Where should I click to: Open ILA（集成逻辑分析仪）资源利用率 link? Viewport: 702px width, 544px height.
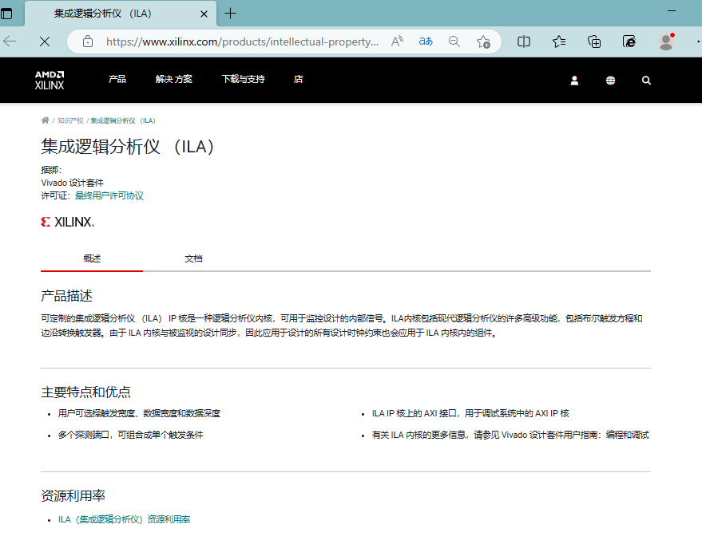124,519
